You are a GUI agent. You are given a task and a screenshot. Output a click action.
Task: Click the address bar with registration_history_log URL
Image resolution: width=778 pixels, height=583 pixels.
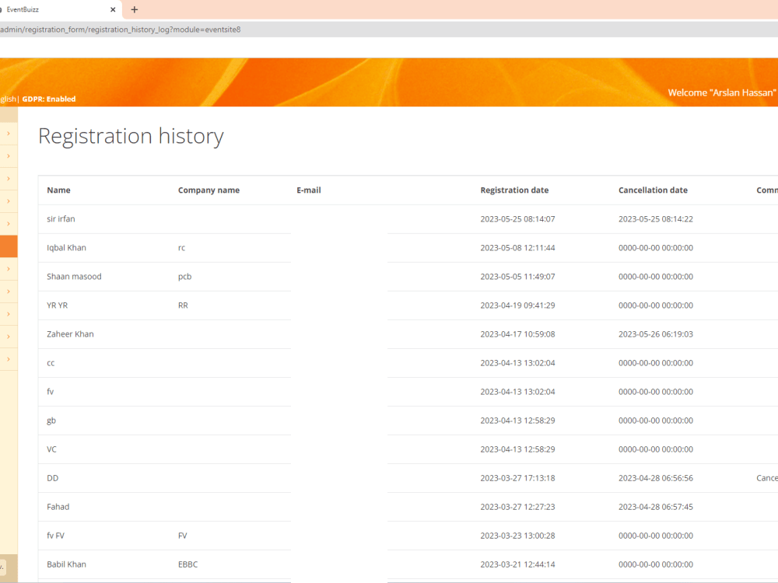pyautogui.click(x=389, y=30)
